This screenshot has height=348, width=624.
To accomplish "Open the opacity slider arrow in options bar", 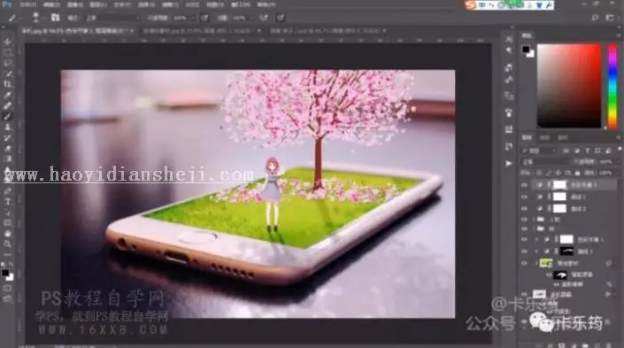I will click(193, 18).
